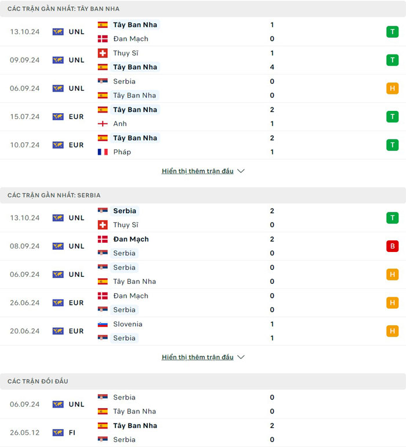Click the green T badge for Spain vs Denmark
Viewport: 406px width, 447px height.
393,32
